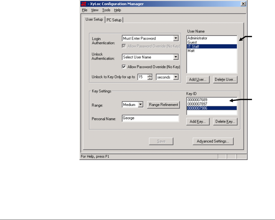The image size is (275, 220).
Task: Open the Range Medium dropdown
Action: coord(140,105)
